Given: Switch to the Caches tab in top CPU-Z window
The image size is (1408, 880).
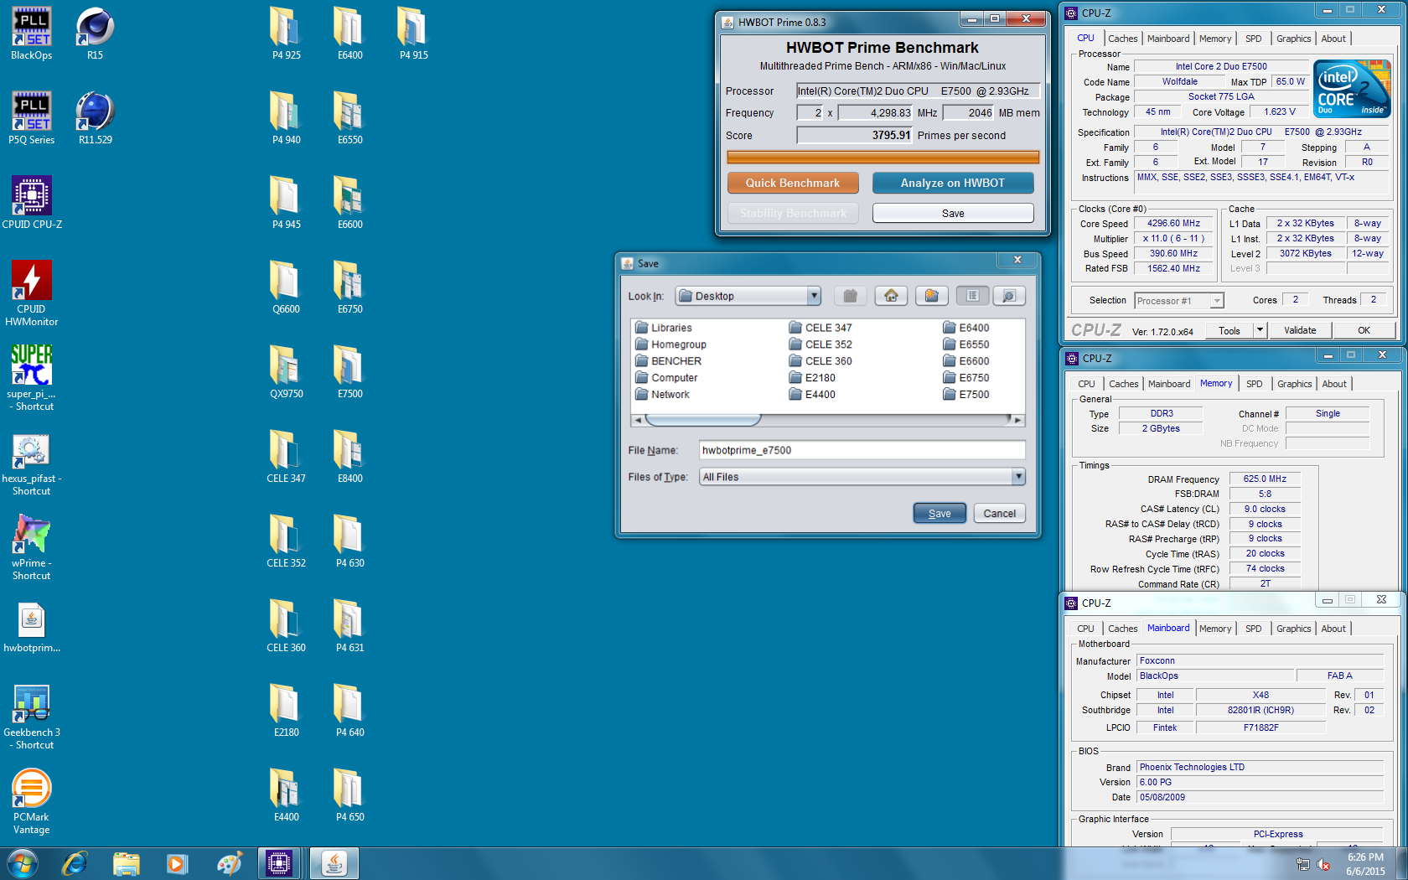Looking at the screenshot, I should point(1122,39).
